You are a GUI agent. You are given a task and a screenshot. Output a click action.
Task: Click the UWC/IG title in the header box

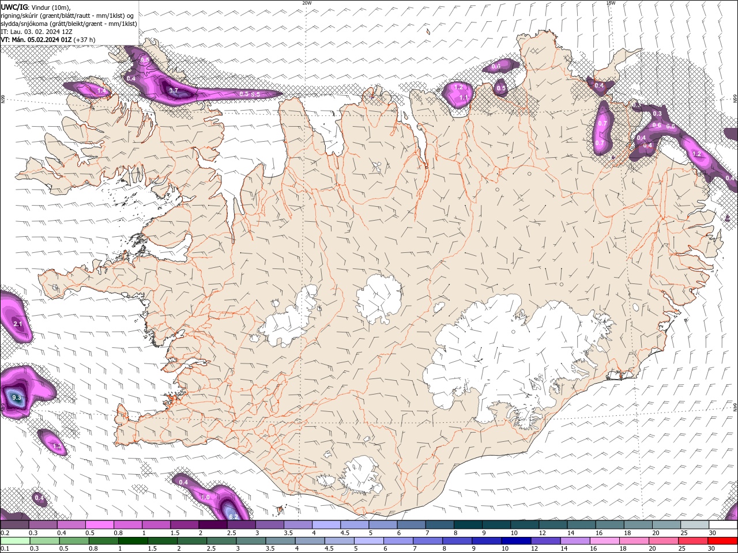coord(15,7)
